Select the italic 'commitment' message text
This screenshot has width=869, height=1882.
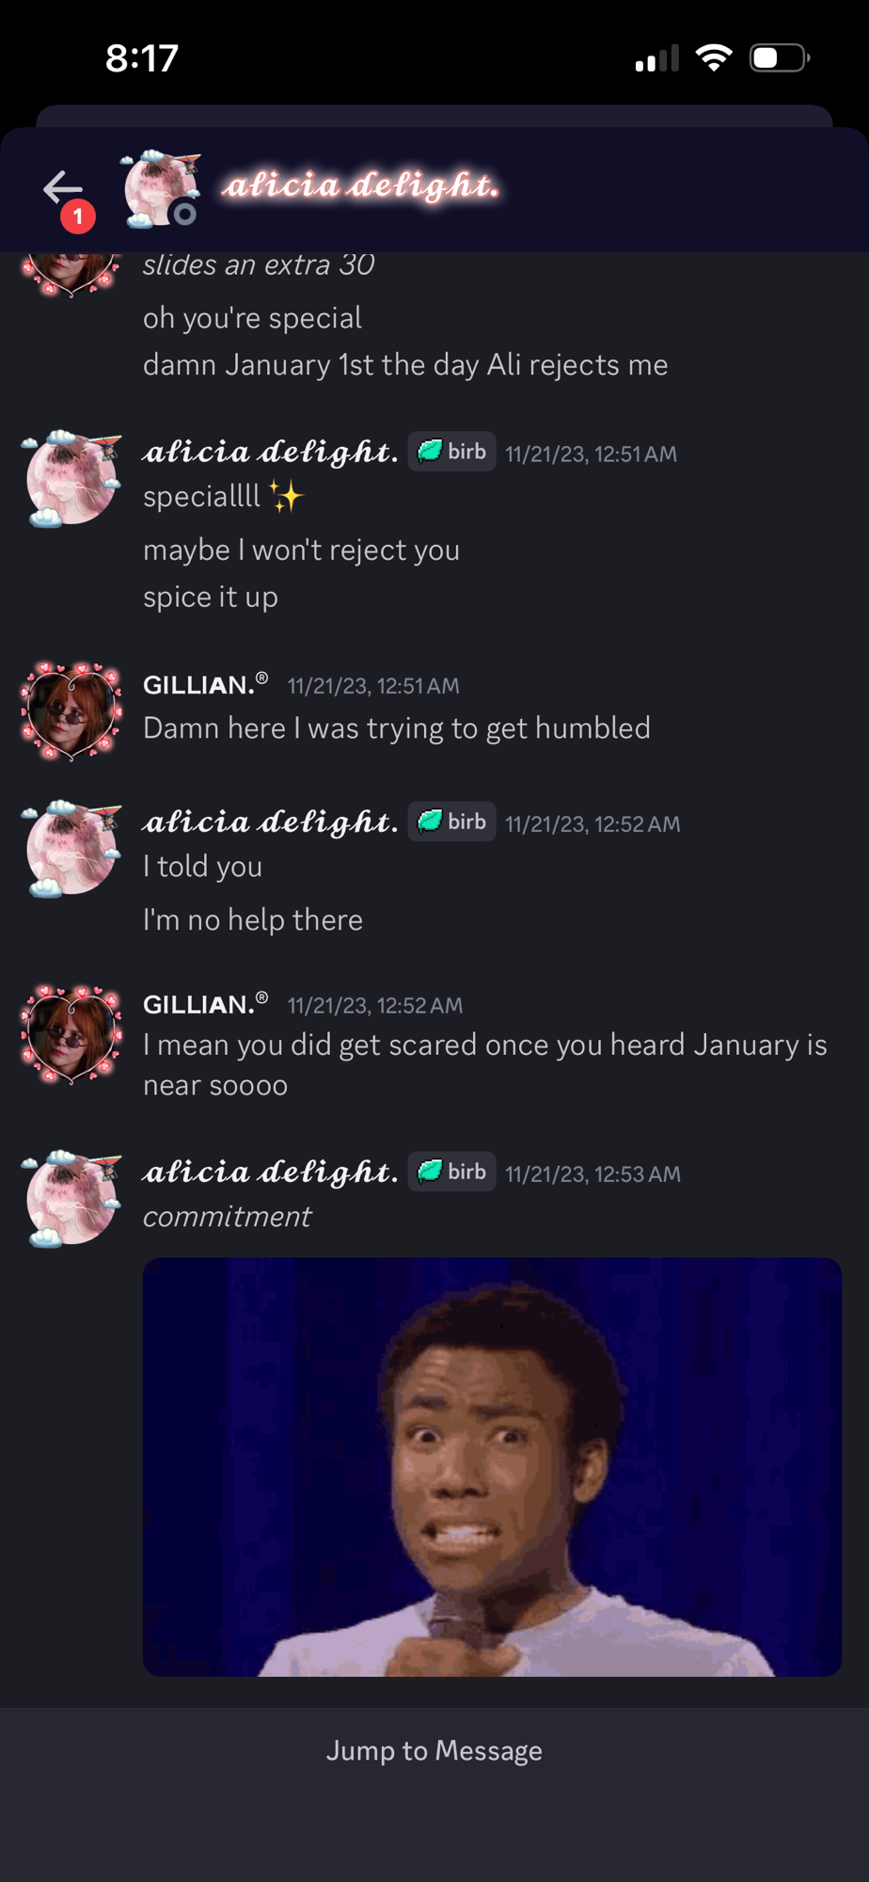click(x=227, y=1217)
